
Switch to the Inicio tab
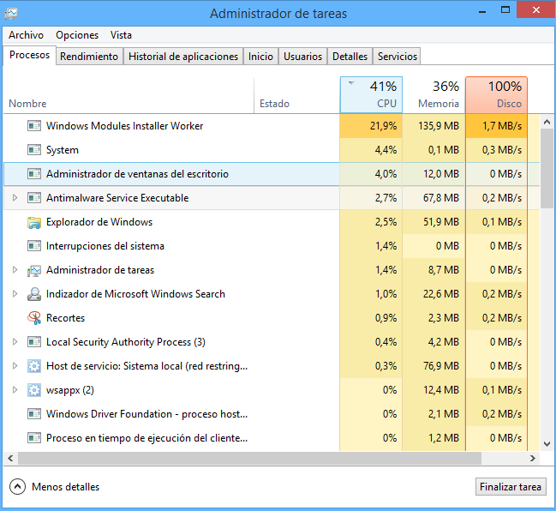click(x=260, y=57)
